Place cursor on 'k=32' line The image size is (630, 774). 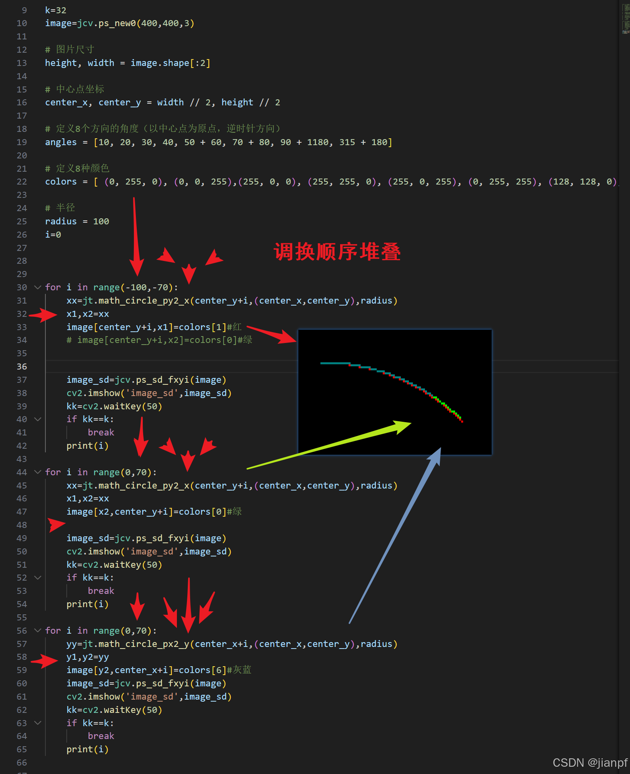[55, 10]
